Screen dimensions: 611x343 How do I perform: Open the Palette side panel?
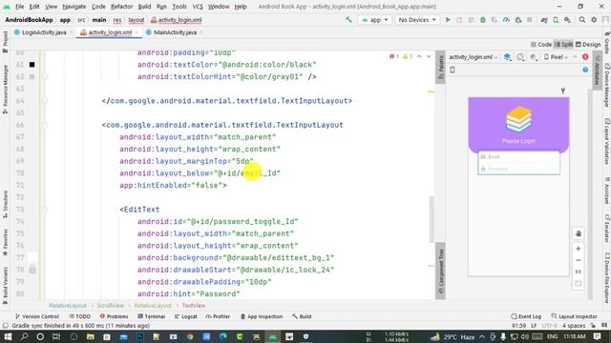pos(441,68)
